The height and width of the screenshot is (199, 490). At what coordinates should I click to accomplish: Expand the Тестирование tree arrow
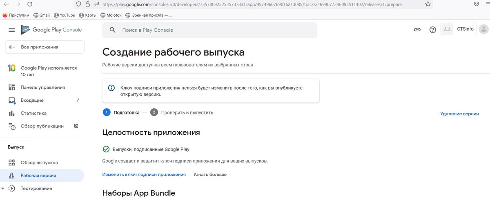tap(3, 188)
